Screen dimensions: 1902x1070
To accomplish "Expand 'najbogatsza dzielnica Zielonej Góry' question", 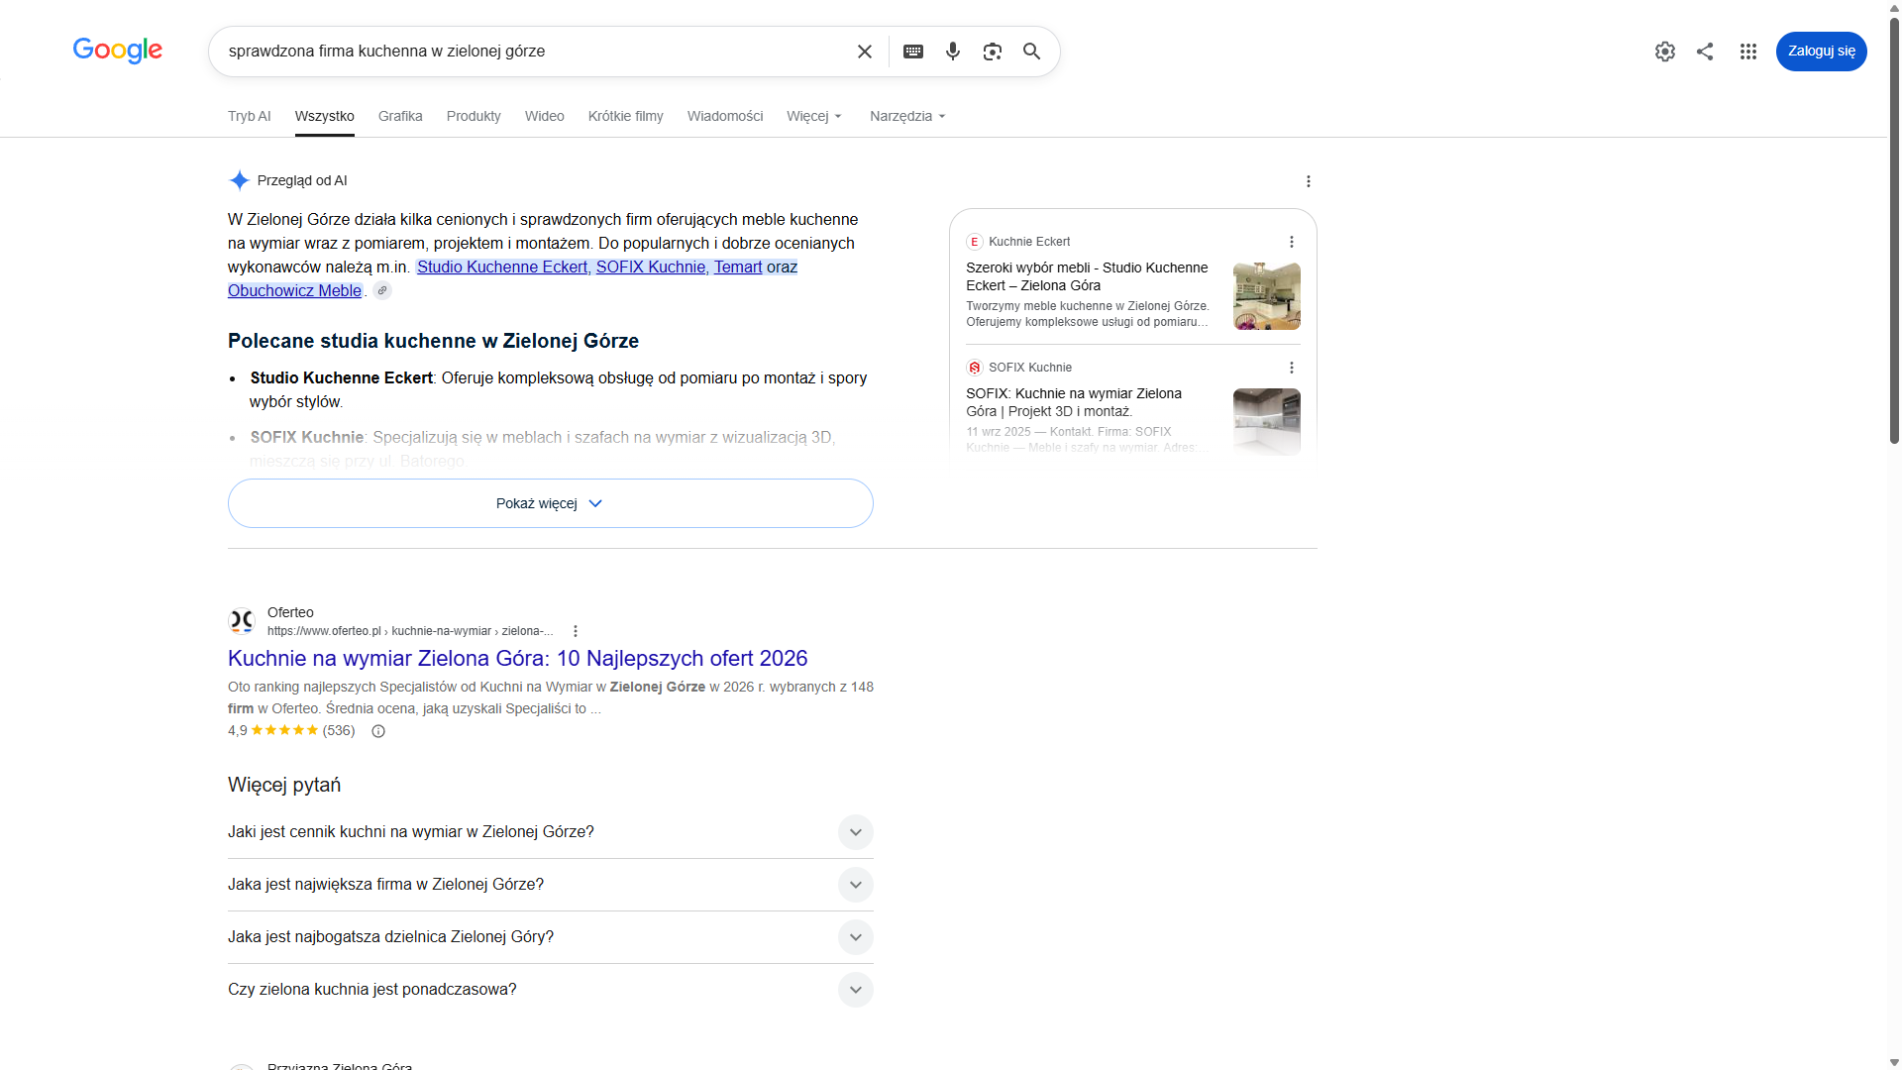I will tap(551, 937).
